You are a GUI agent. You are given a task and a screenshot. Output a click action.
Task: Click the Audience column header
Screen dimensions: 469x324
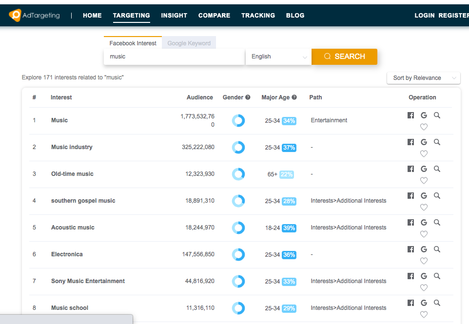[200, 97]
